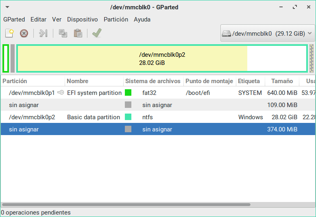Click the Copy partition toolbar icon
Image resolution: width=316 pixels, height=217 pixels.
[63, 33]
